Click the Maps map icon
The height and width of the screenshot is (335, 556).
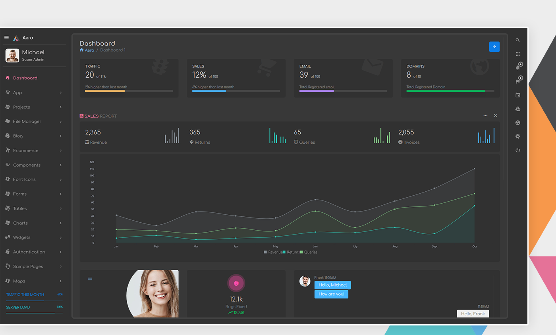pyautogui.click(x=8, y=281)
